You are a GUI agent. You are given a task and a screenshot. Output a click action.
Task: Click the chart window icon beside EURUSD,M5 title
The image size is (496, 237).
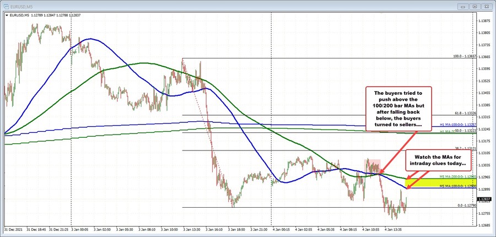6,6
